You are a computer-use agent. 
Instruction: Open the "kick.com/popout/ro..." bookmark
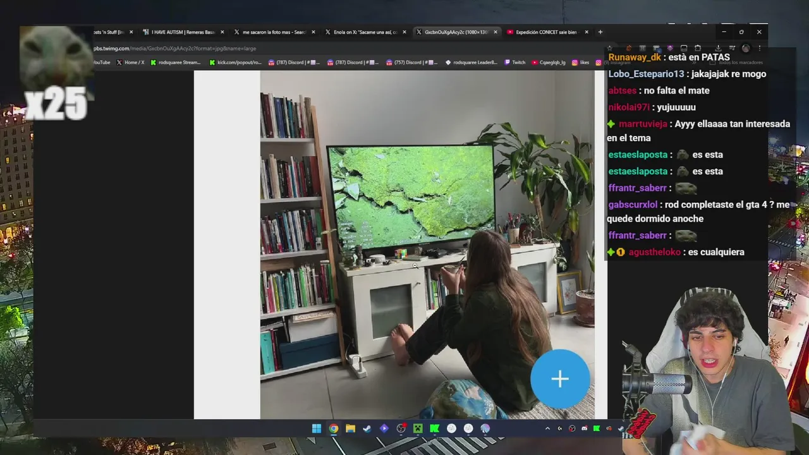point(235,63)
